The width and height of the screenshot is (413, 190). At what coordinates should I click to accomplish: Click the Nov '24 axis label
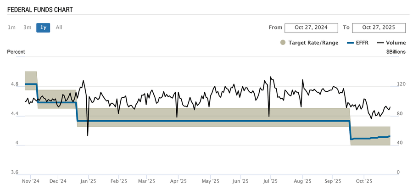31,181
